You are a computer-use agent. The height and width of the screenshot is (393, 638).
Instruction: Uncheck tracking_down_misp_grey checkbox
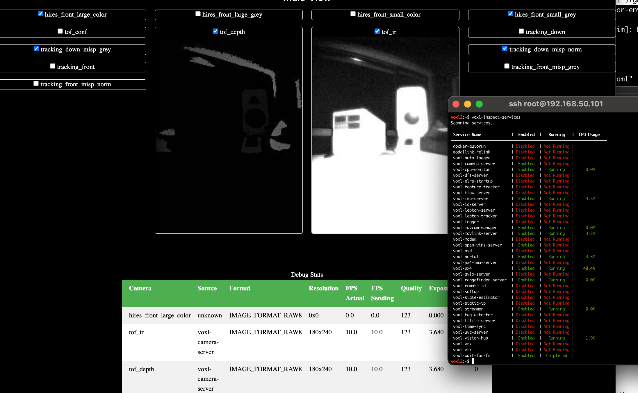(x=36, y=49)
